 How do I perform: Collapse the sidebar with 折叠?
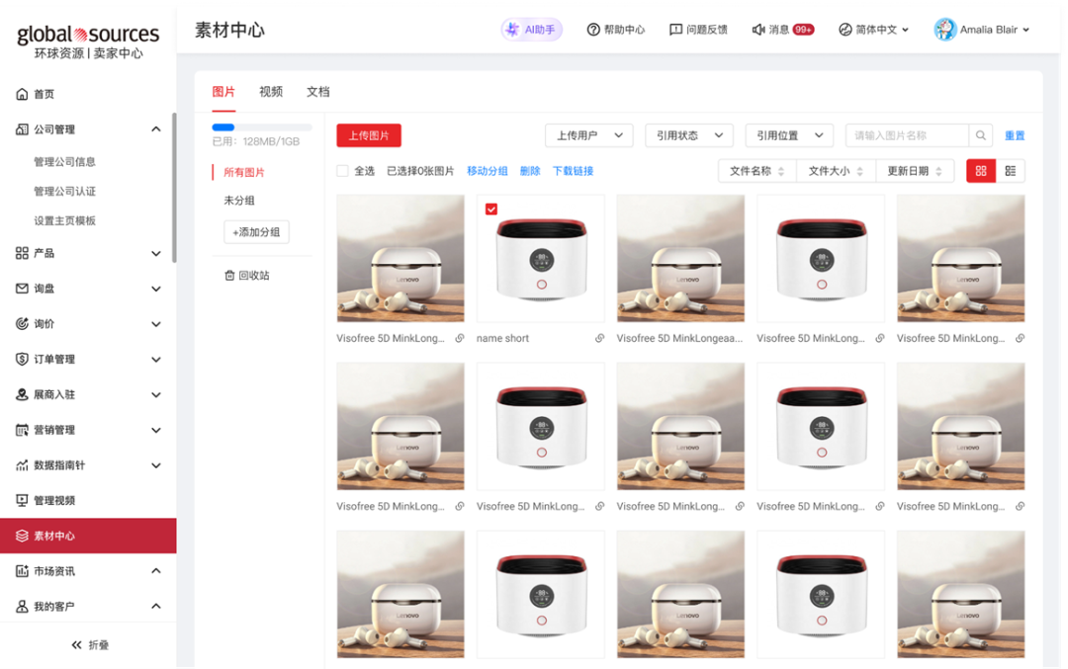(x=91, y=645)
